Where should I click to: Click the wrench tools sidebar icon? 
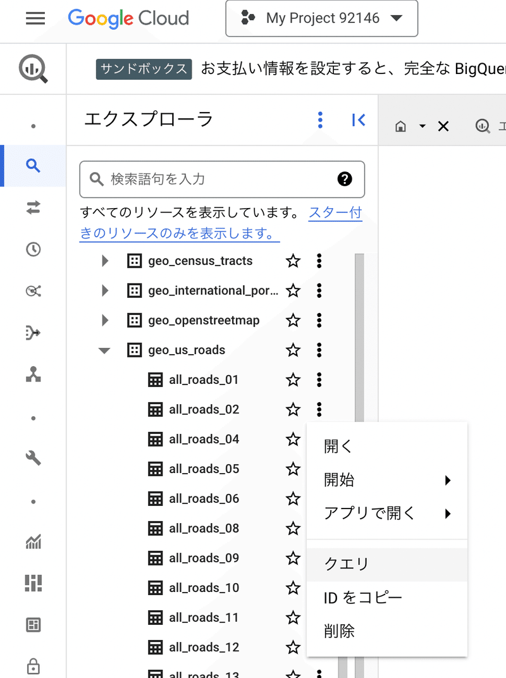(x=33, y=457)
